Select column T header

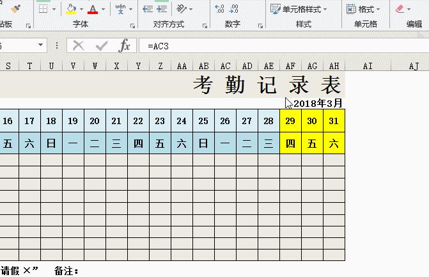click(29, 66)
